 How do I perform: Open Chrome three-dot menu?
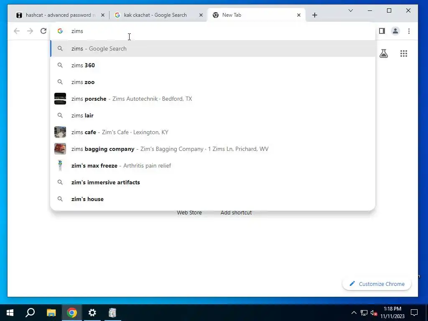409,31
